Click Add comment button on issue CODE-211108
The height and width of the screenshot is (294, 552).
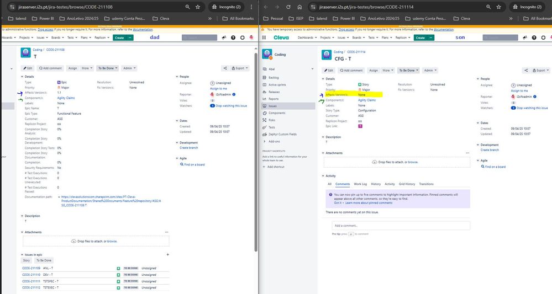pos(50,68)
